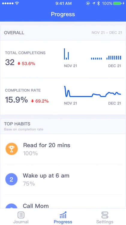Tap the red arrow beside 53.6%
126x225 pixels.
[x=19, y=64]
